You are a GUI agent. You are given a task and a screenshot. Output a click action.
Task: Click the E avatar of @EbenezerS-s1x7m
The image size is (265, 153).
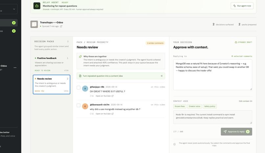(85, 106)
